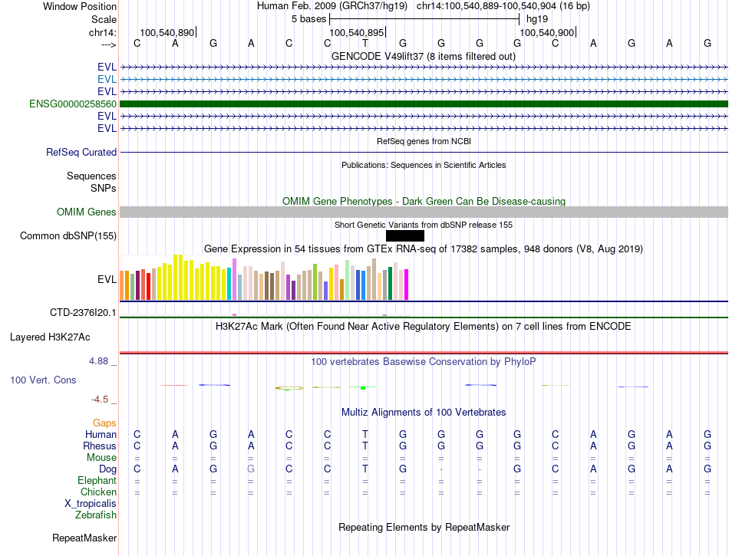Open the 100 Vert. Cons label
Viewport: 729px width, 556px height.
coord(43,380)
